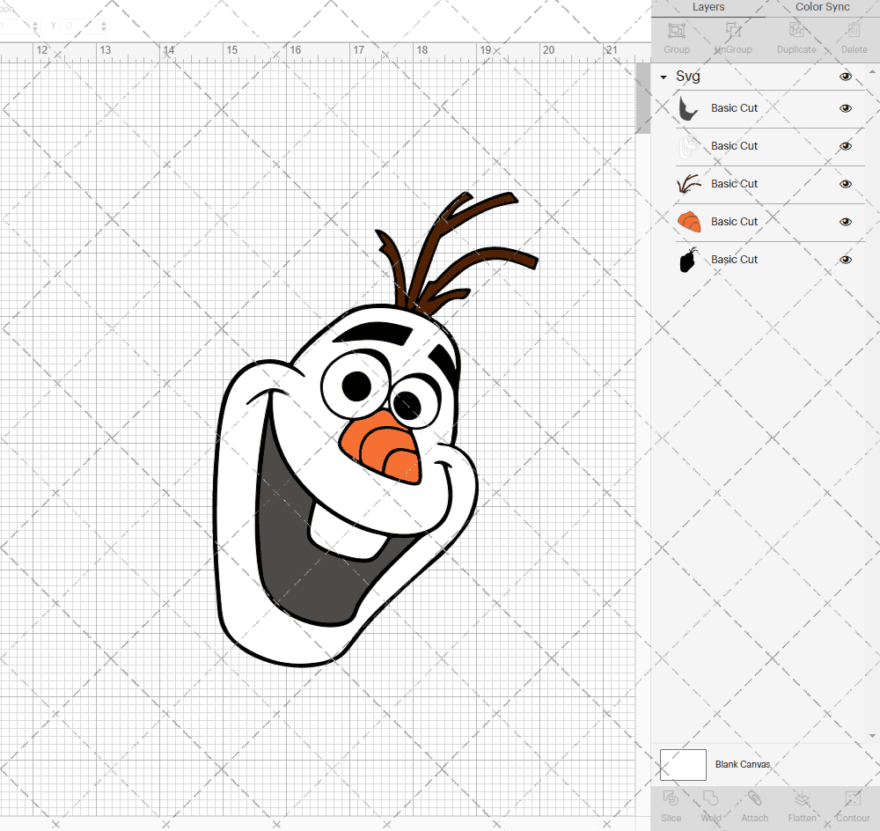Click the Group icon in Layers toolbar
Image resolution: width=880 pixels, height=831 pixels.
676,31
